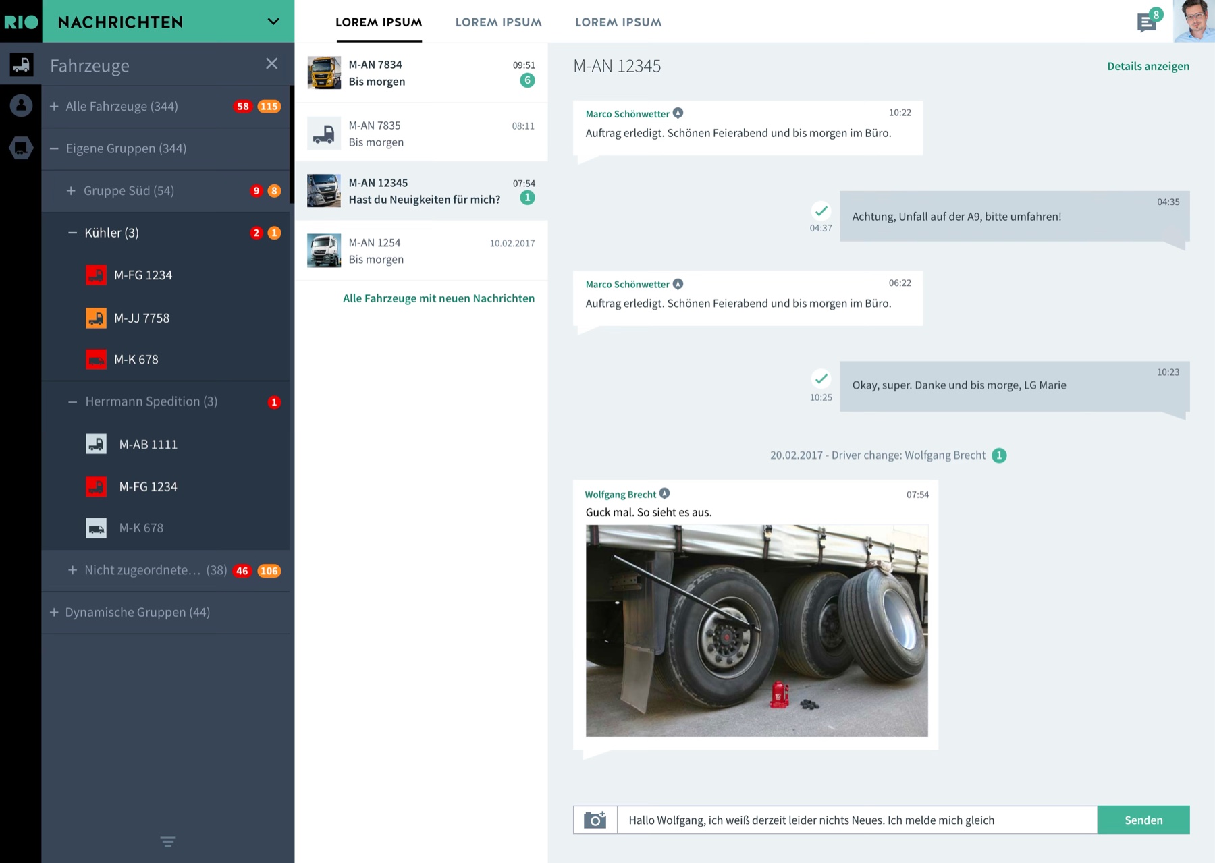This screenshot has width=1215, height=863.
Task: Open the flat tire photo attachment
Action: coord(757,630)
